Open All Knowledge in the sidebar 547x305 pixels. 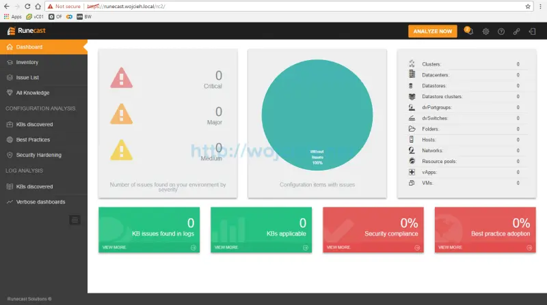point(44,93)
